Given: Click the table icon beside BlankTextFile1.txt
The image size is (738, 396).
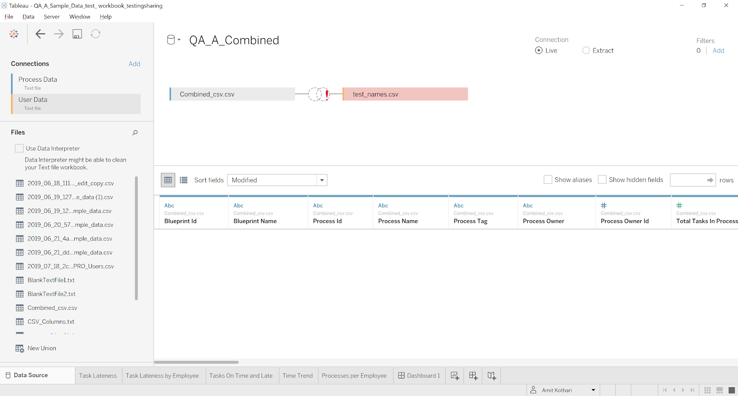Looking at the screenshot, I should tap(20, 280).
